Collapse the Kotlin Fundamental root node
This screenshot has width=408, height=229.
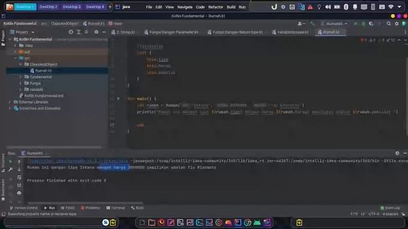[10, 39]
